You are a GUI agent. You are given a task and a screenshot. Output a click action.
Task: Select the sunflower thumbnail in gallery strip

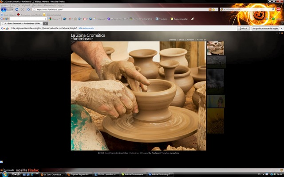tap(216, 121)
